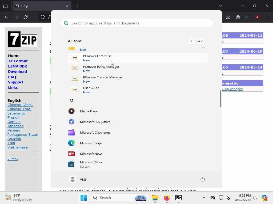Open the VM6 user account menu
Screen dimensions: 273x204
78,179
